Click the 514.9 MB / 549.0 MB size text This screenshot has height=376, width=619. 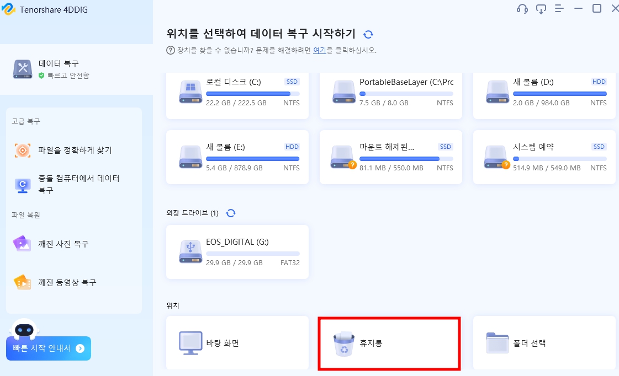point(547,168)
